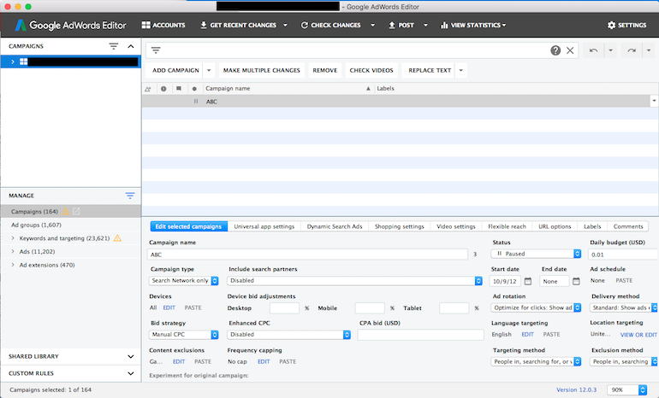Open the Shopping settings tab
Image resolution: width=659 pixels, height=398 pixels.
[x=400, y=226]
